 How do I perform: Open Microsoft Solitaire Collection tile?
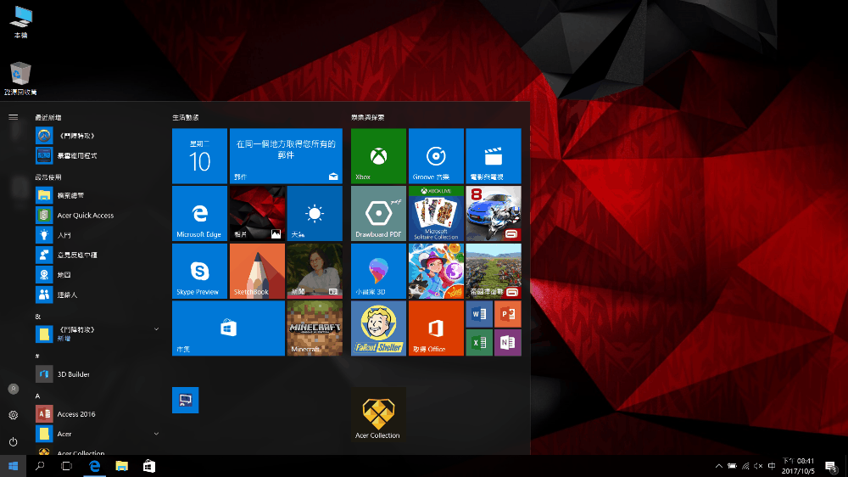(x=436, y=213)
